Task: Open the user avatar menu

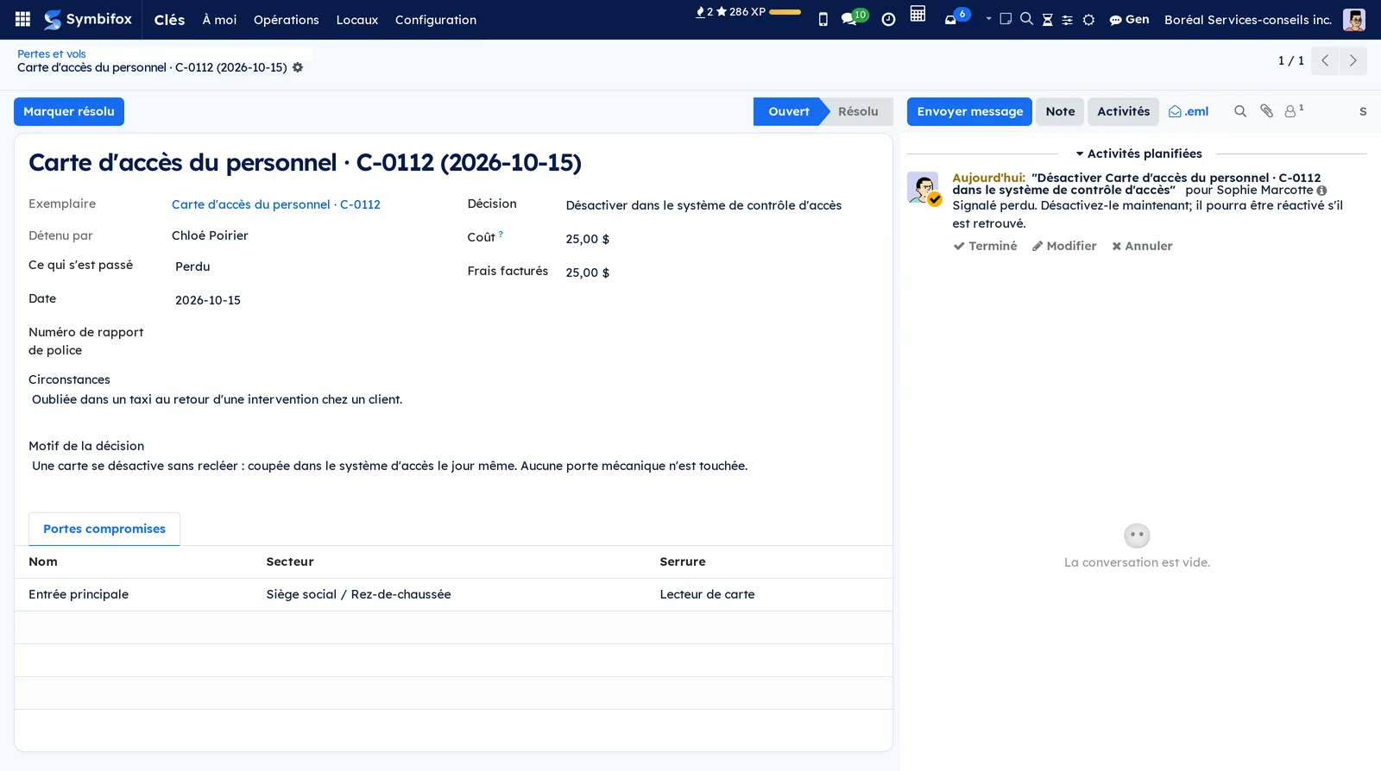Action: coord(1354,19)
